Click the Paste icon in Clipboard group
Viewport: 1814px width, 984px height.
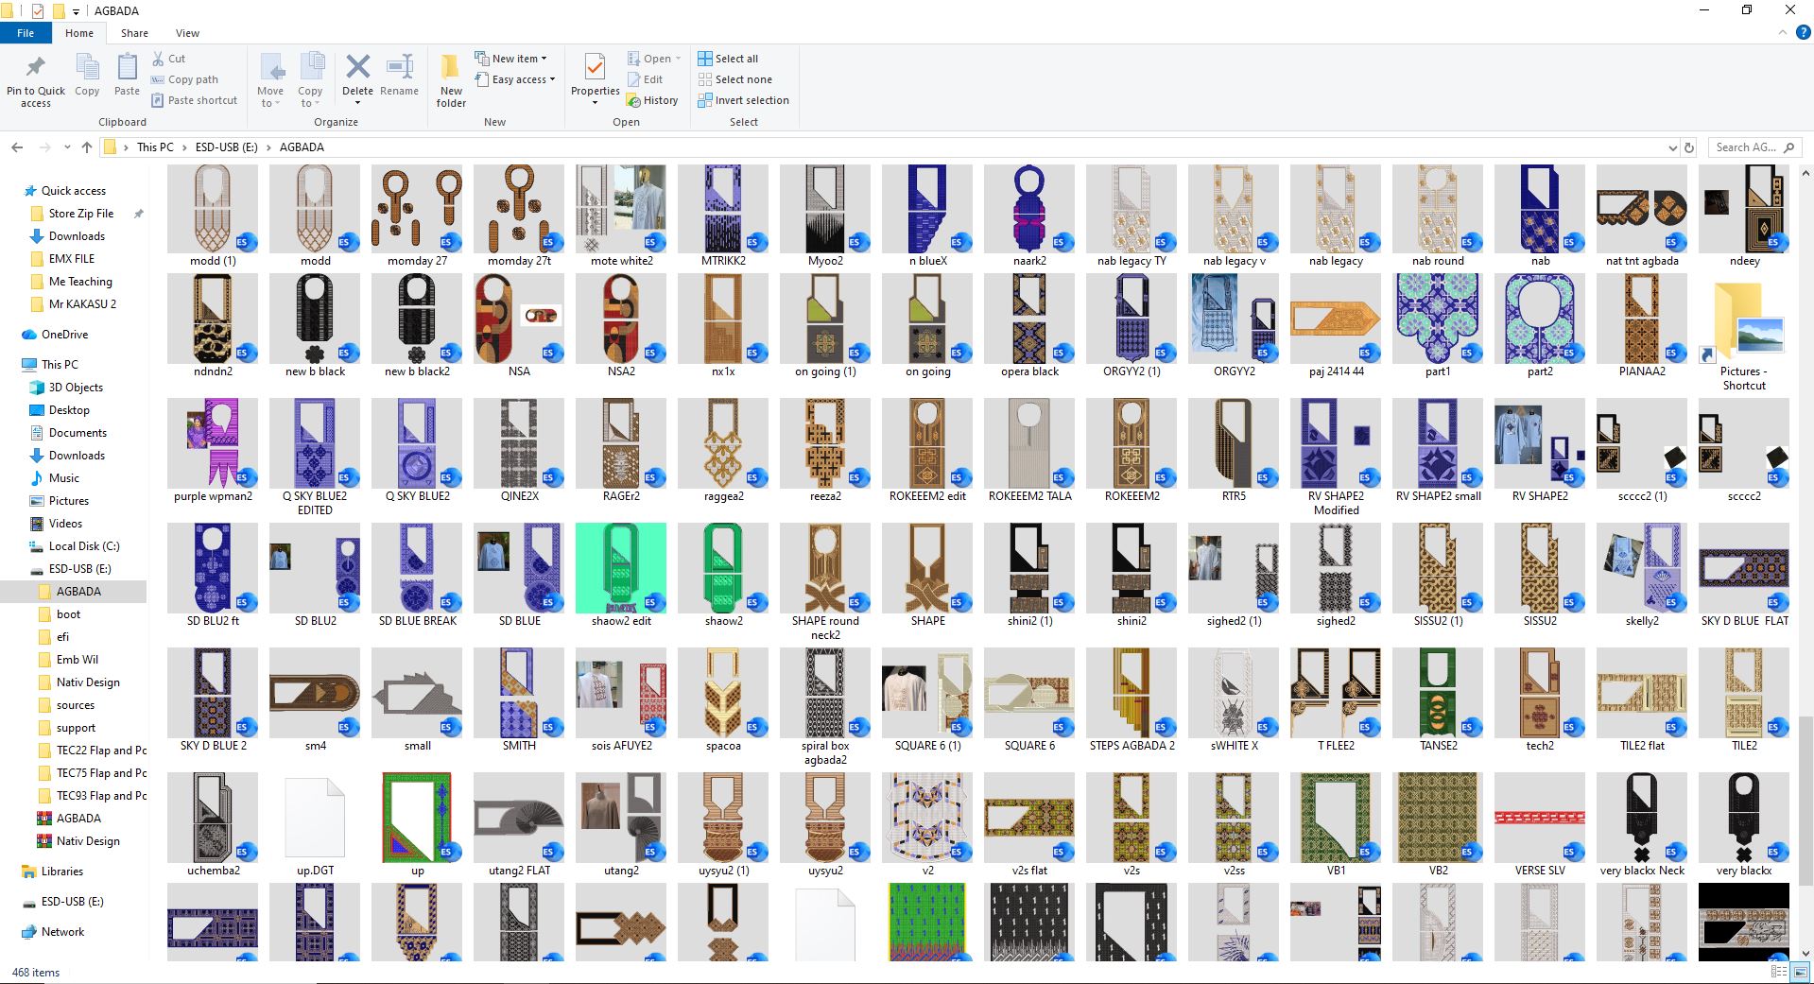[x=127, y=67]
